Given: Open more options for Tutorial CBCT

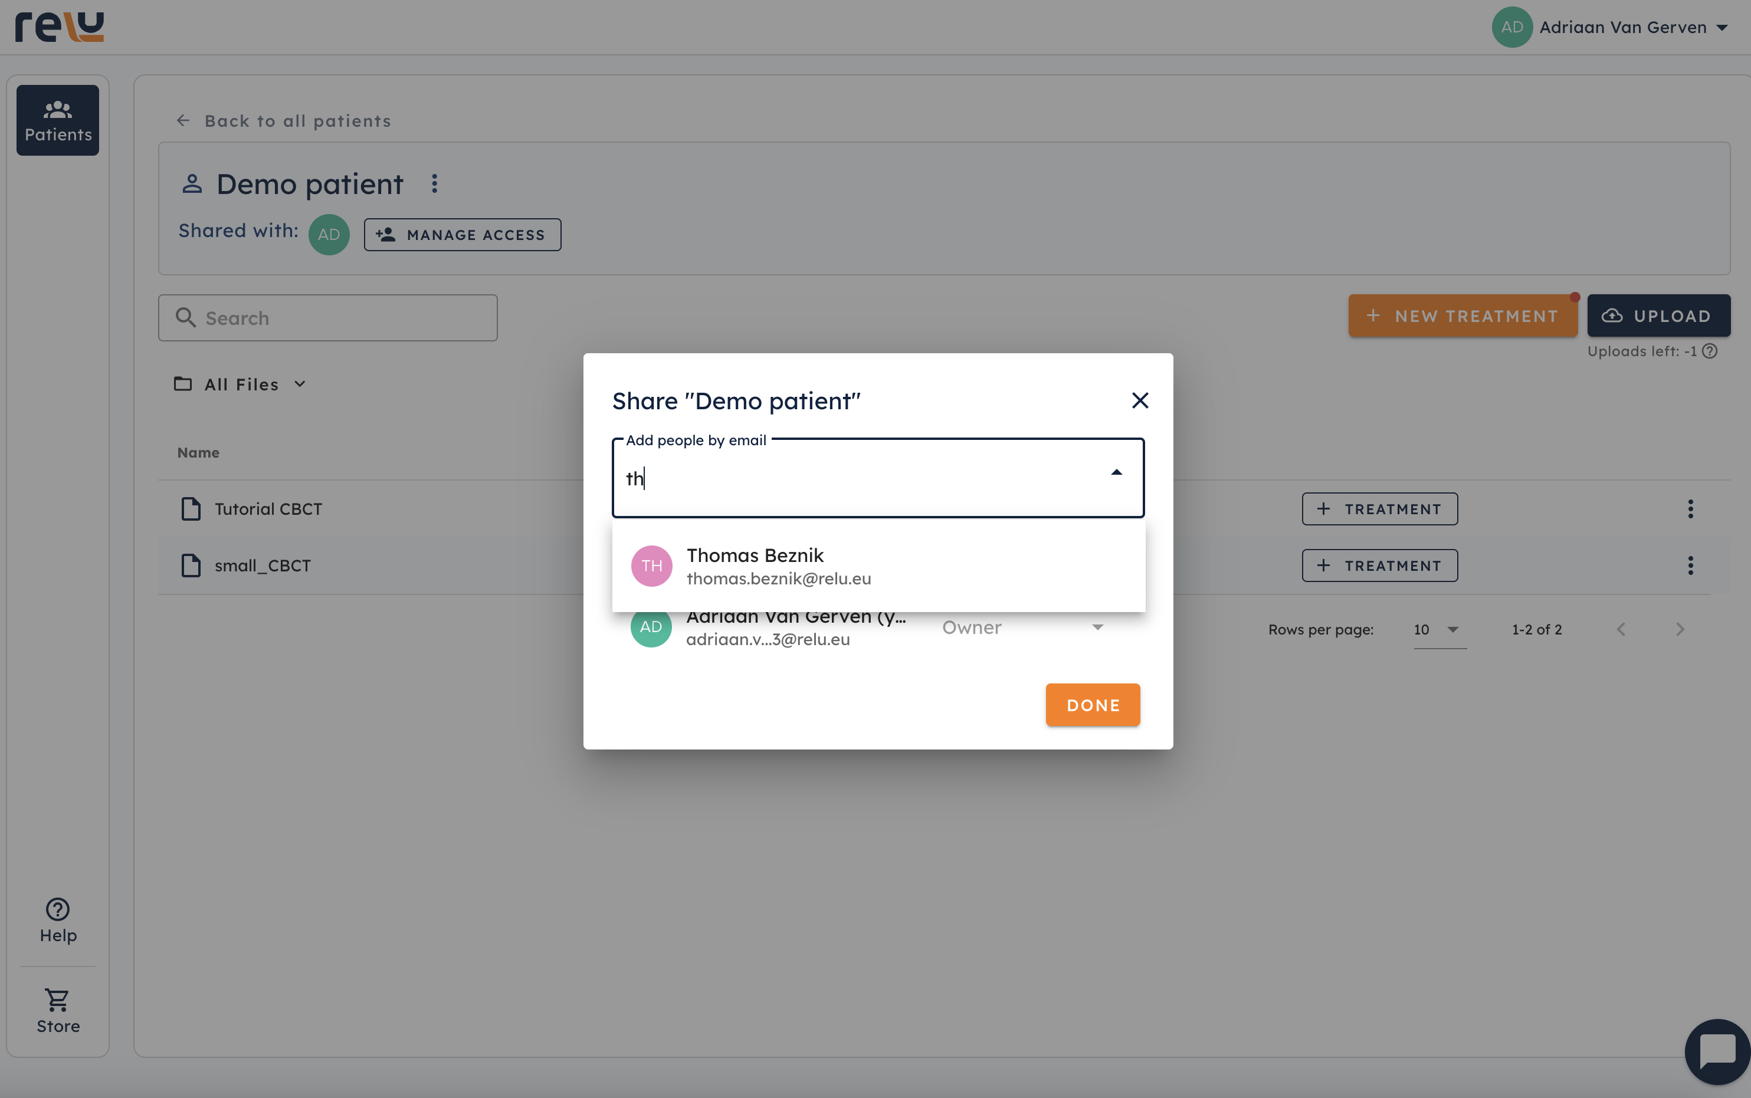Looking at the screenshot, I should click(1690, 509).
